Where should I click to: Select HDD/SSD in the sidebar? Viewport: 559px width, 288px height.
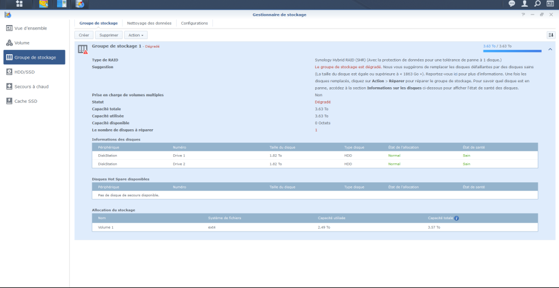[x=24, y=72]
